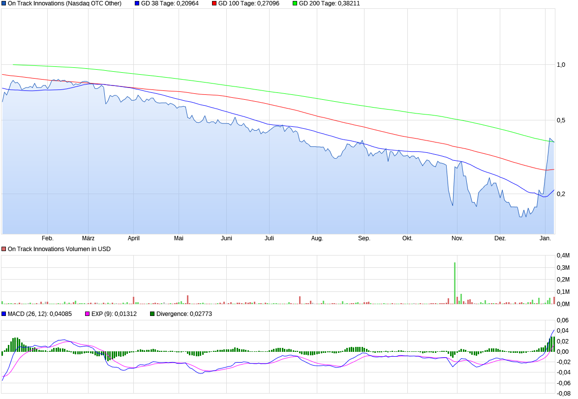Select the 'EXP (9): 0,01312' label
The height and width of the screenshot is (399, 578).
pyautogui.click(x=114, y=314)
